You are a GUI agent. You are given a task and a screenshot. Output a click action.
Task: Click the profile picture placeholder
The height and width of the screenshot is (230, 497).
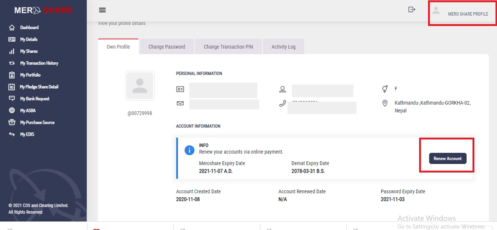click(140, 86)
